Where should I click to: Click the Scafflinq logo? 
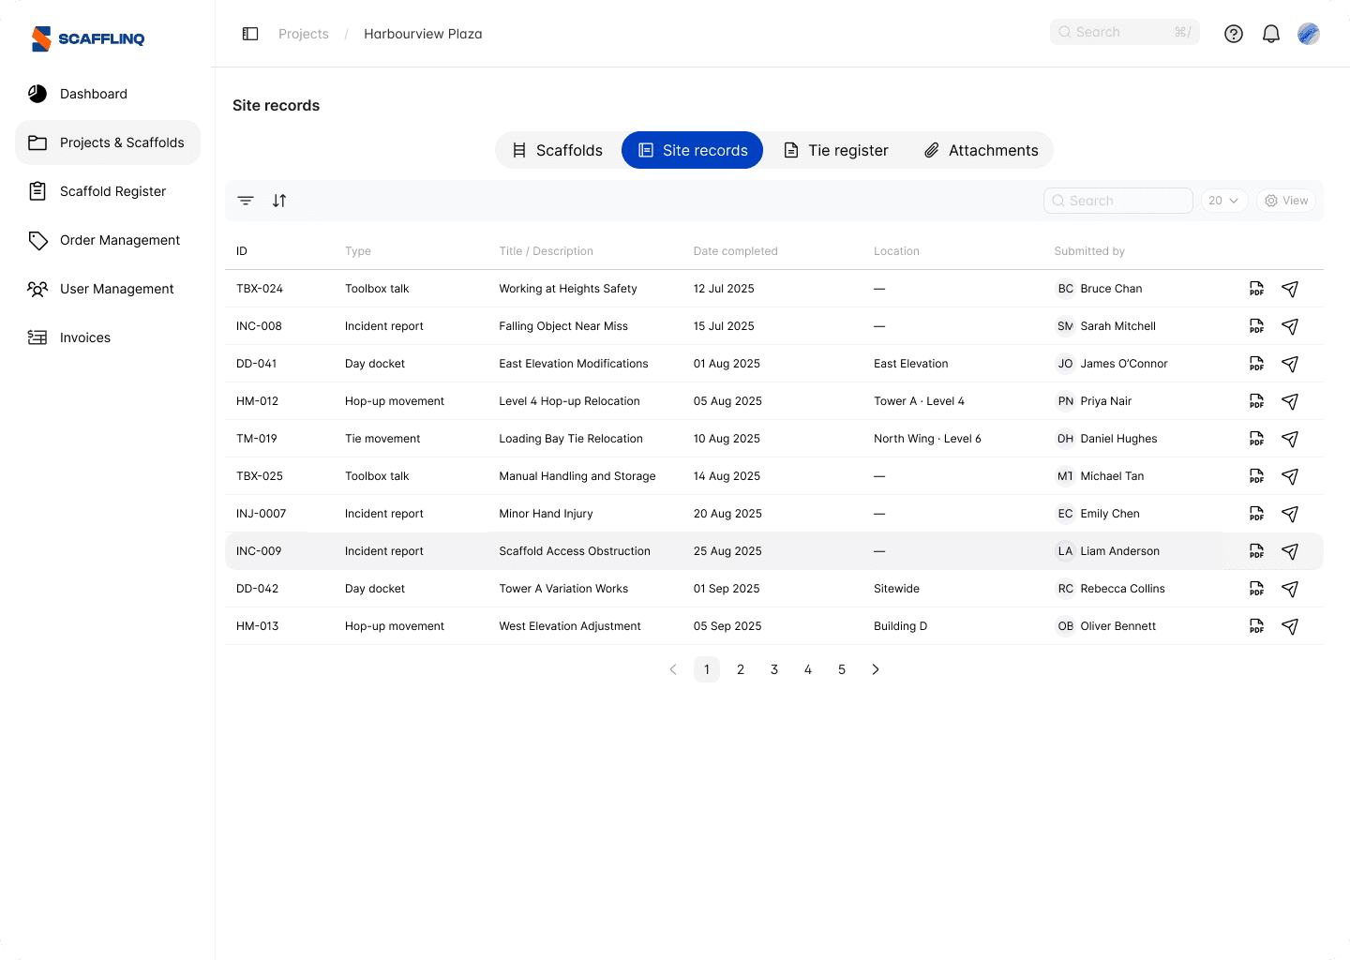pos(88,38)
